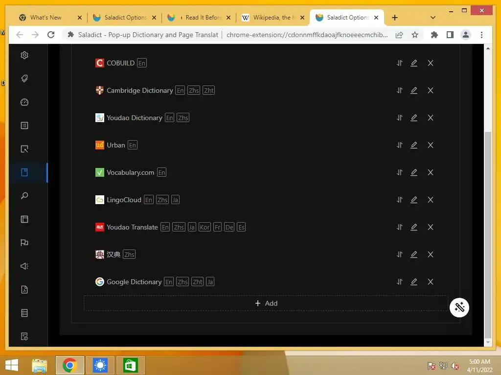Image resolution: width=501 pixels, height=375 pixels.
Task: Select the Dictionaries book icon in sidebar
Action: (x=24, y=172)
